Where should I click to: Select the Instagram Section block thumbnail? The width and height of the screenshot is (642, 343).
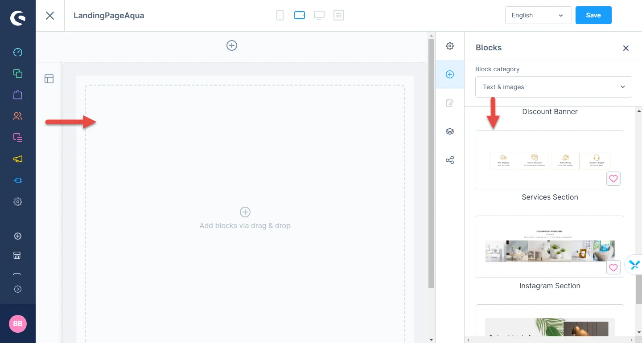coord(549,246)
